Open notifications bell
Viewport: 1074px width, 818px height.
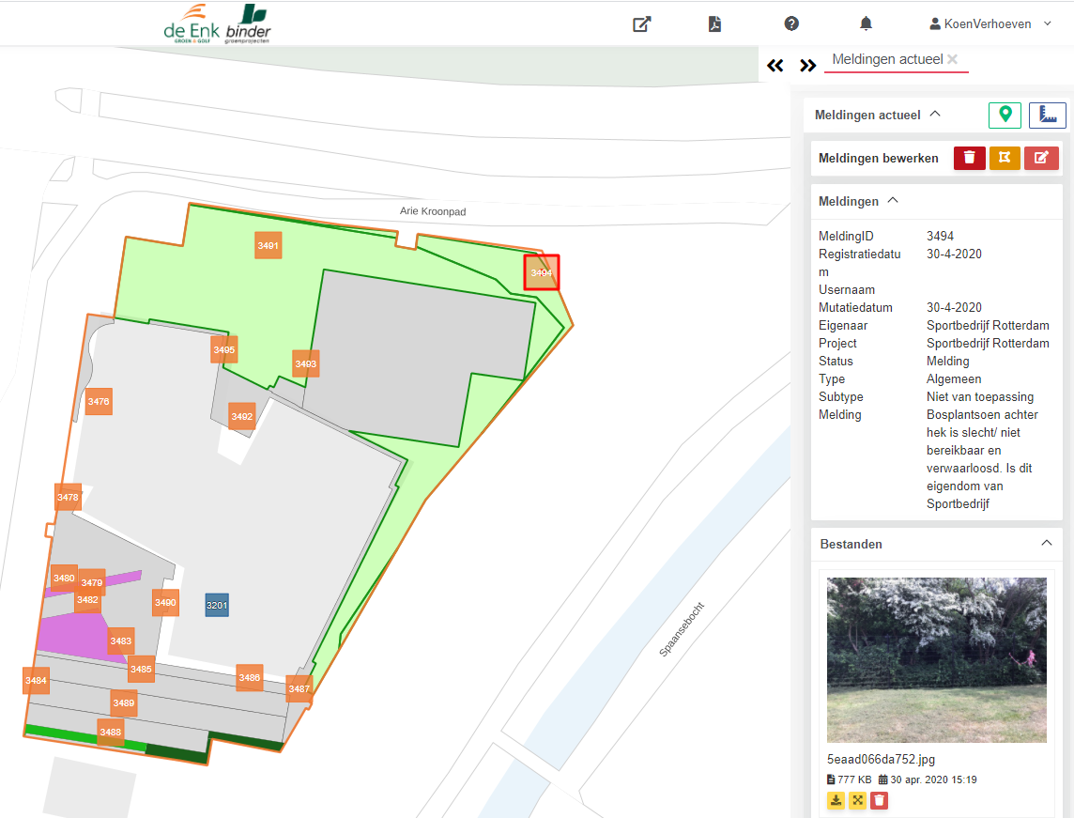point(866,24)
